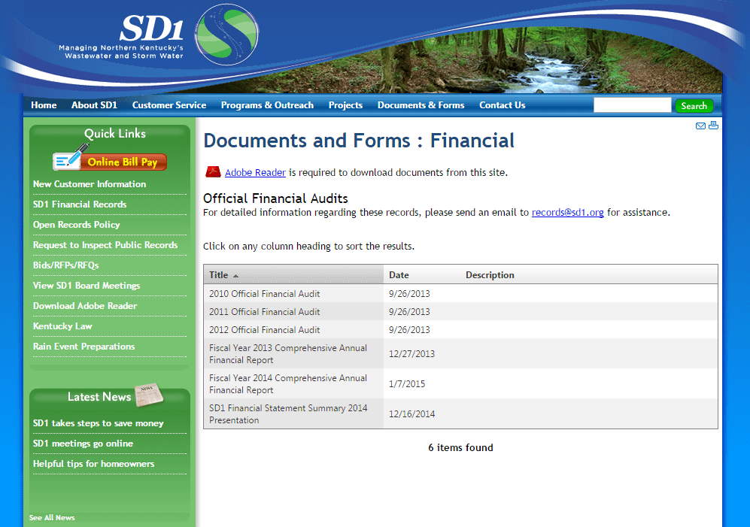
Task: Open View SD1 Board Meetings link
Action: [x=87, y=286]
